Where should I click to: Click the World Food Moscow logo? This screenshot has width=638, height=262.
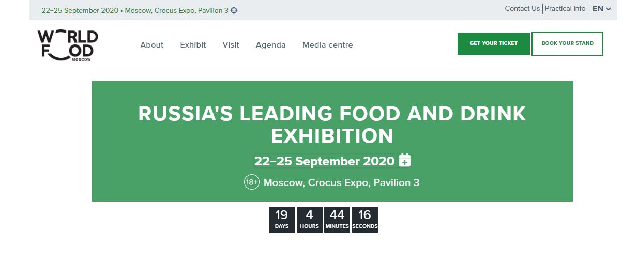(68, 45)
